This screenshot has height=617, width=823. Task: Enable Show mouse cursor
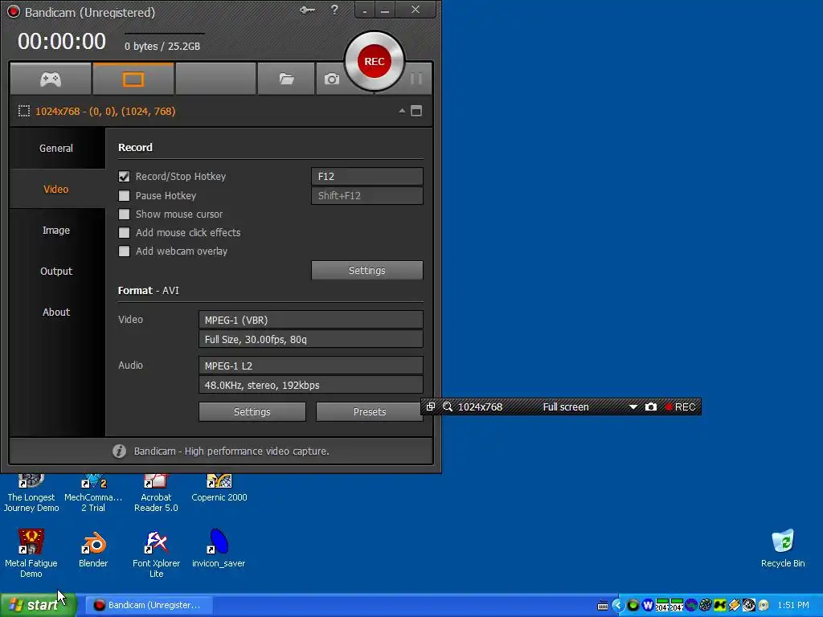pos(124,214)
